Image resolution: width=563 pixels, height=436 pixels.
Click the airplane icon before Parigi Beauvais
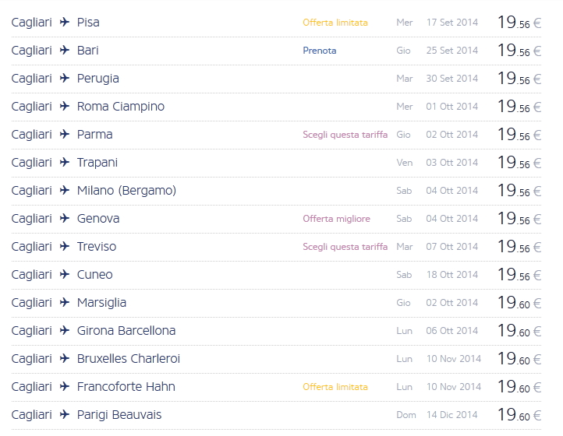tap(65, 415)
